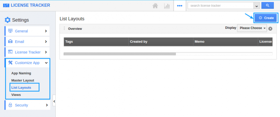Collapse the sidebar with left arrow
Viewport: 280px width, 117px height.
click(54, 101)
